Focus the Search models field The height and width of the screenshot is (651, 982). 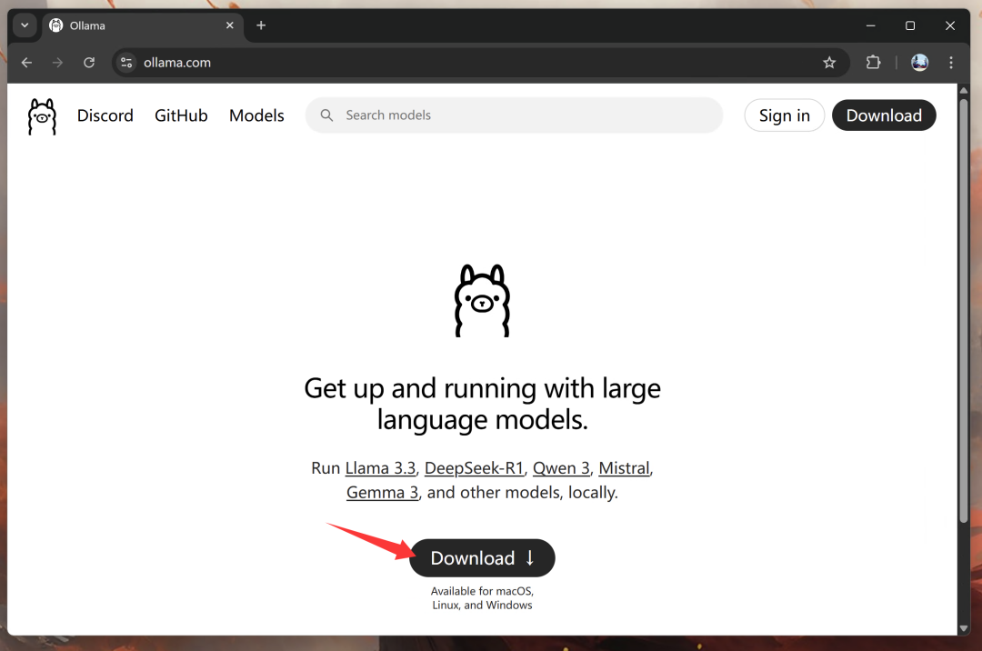tap(514, 115)
